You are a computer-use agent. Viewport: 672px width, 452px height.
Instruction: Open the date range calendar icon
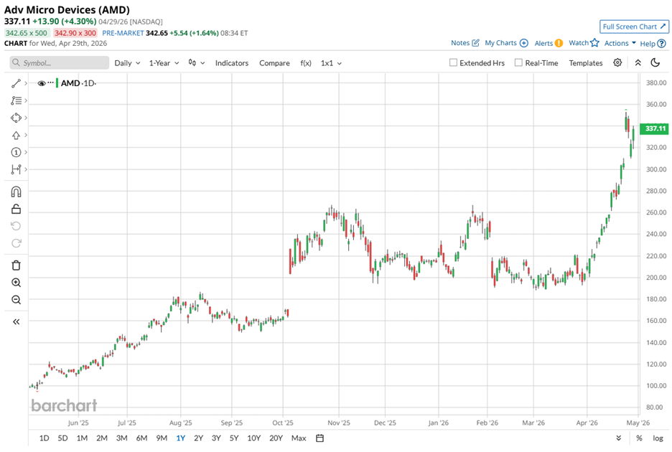point(320,438)
